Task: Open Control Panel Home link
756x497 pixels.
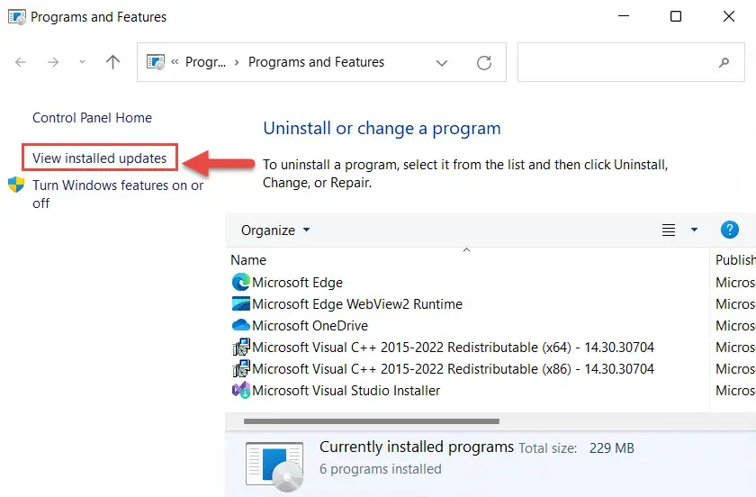Action: [92, 118]
